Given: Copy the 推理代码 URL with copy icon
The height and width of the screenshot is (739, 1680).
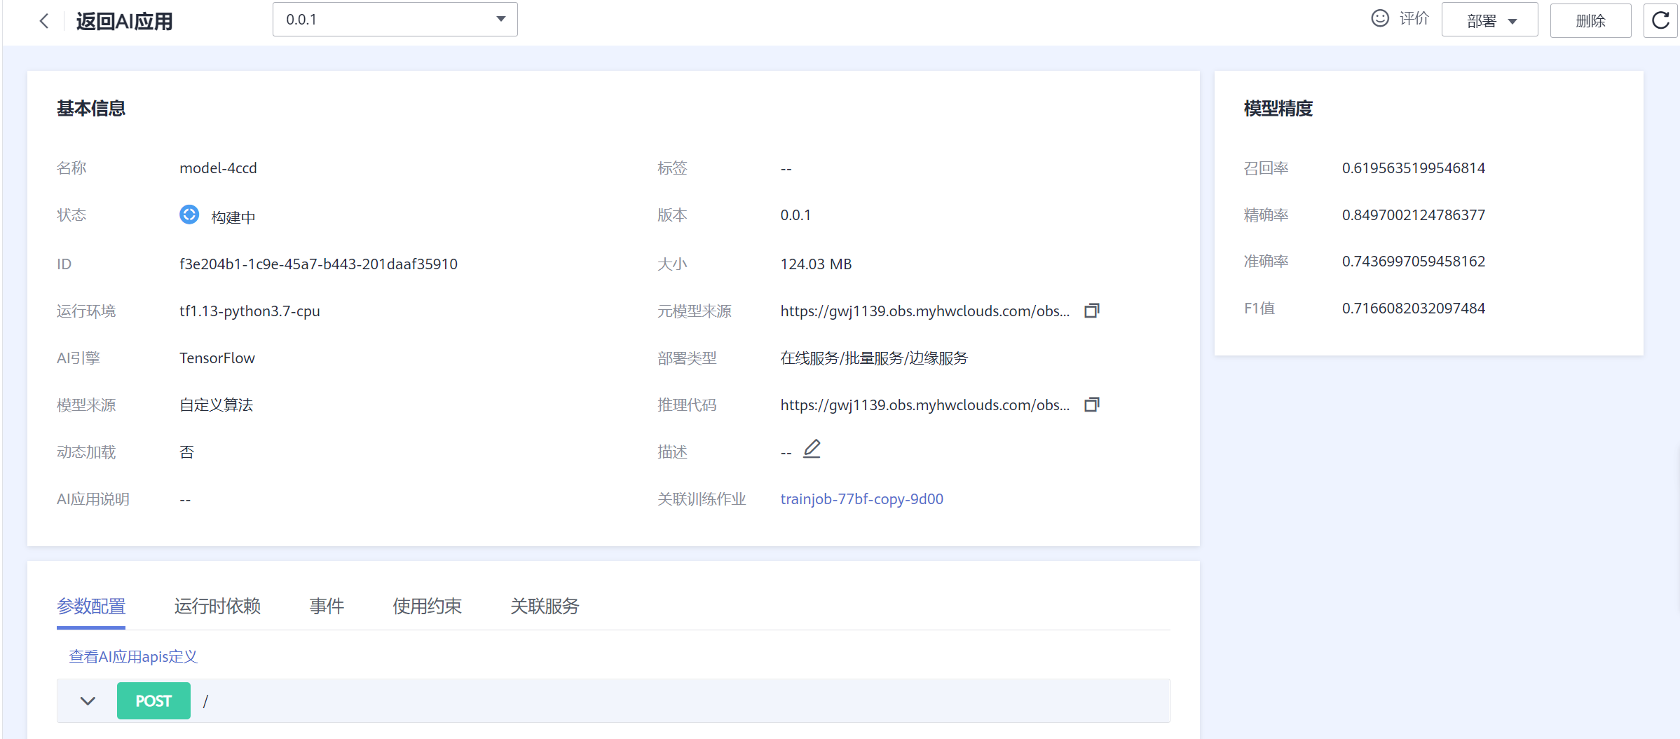Looking at the screenshot, I should coord(1092,405).
